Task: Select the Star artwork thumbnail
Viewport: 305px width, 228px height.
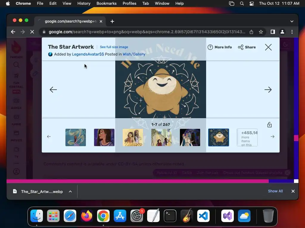Action: [219, 137]
